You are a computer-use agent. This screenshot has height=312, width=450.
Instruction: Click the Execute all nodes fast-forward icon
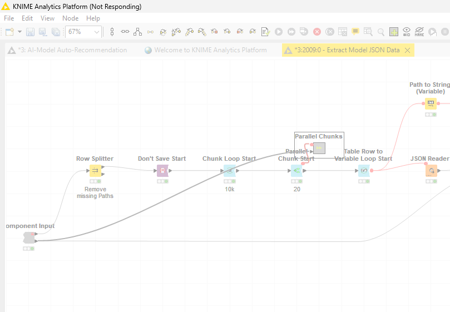coord(291,32)
